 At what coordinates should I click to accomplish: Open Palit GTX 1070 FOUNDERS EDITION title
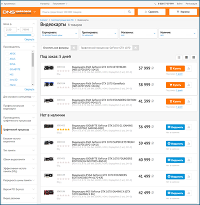[x=104, y=101]
